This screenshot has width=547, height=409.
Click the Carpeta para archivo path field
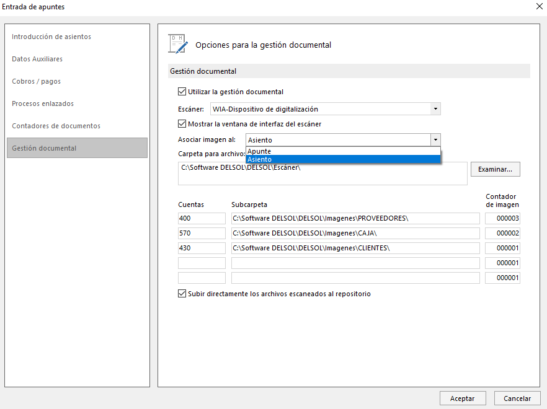pos(322,174)
